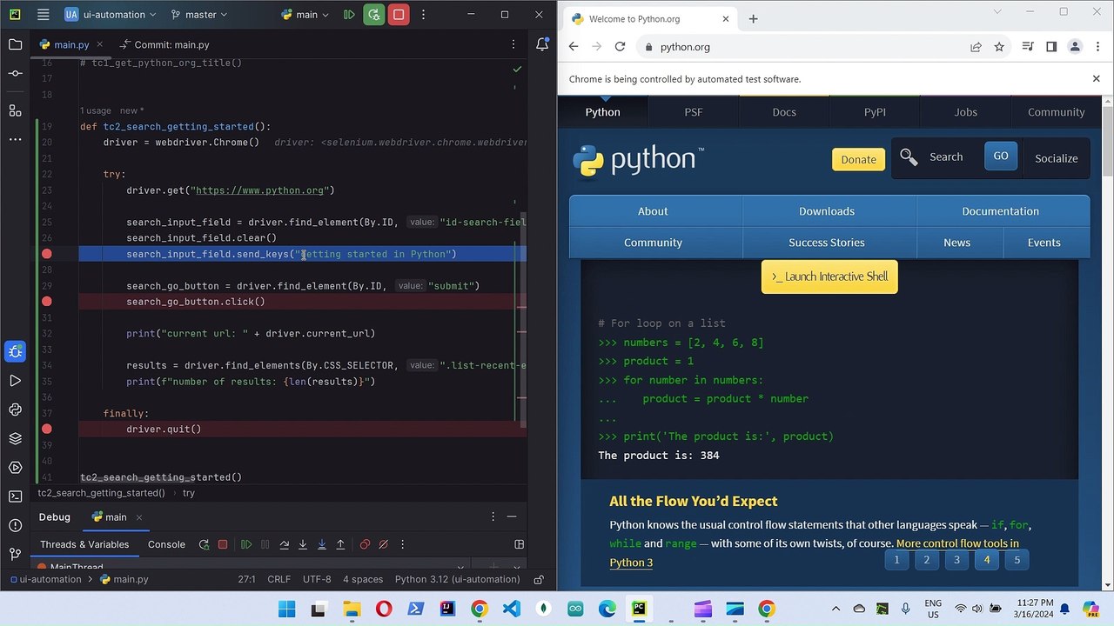Open Python Packages tool window icon
The width and height of the screenshot is (1114, 626).
tap(15, 410)
